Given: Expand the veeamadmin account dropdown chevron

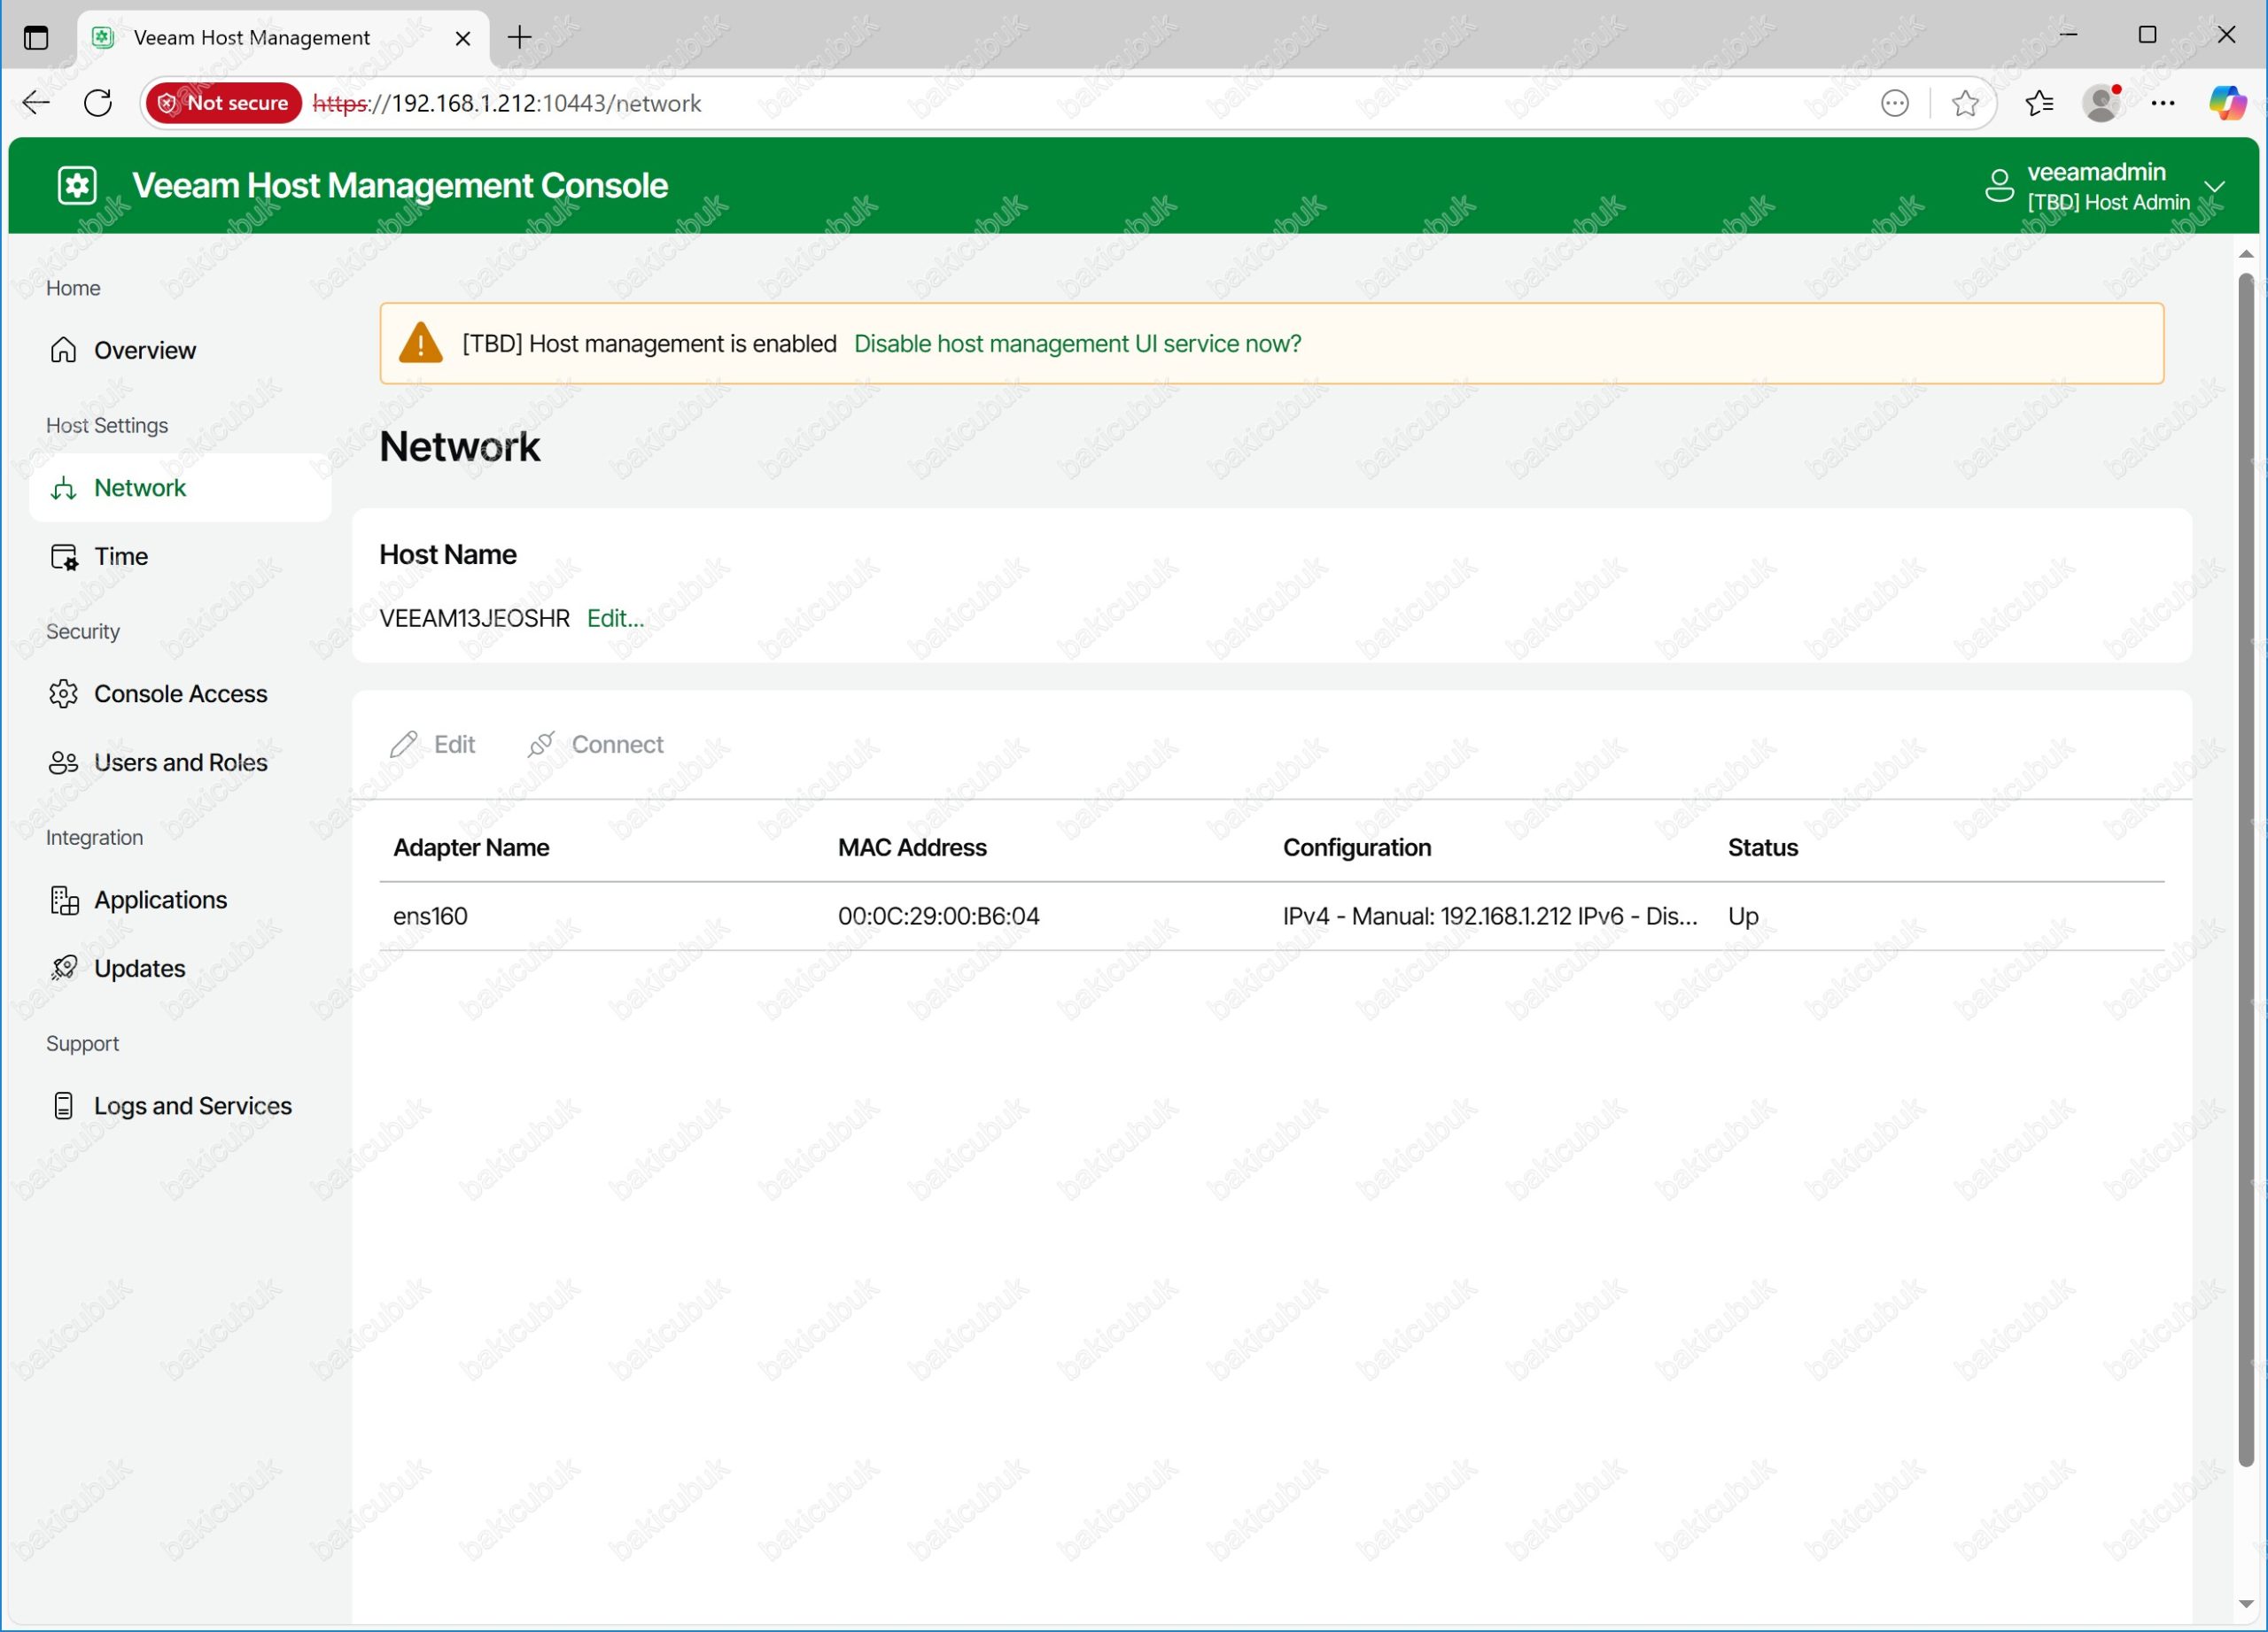Looking at the screenshot, I should pos(2214,187).
